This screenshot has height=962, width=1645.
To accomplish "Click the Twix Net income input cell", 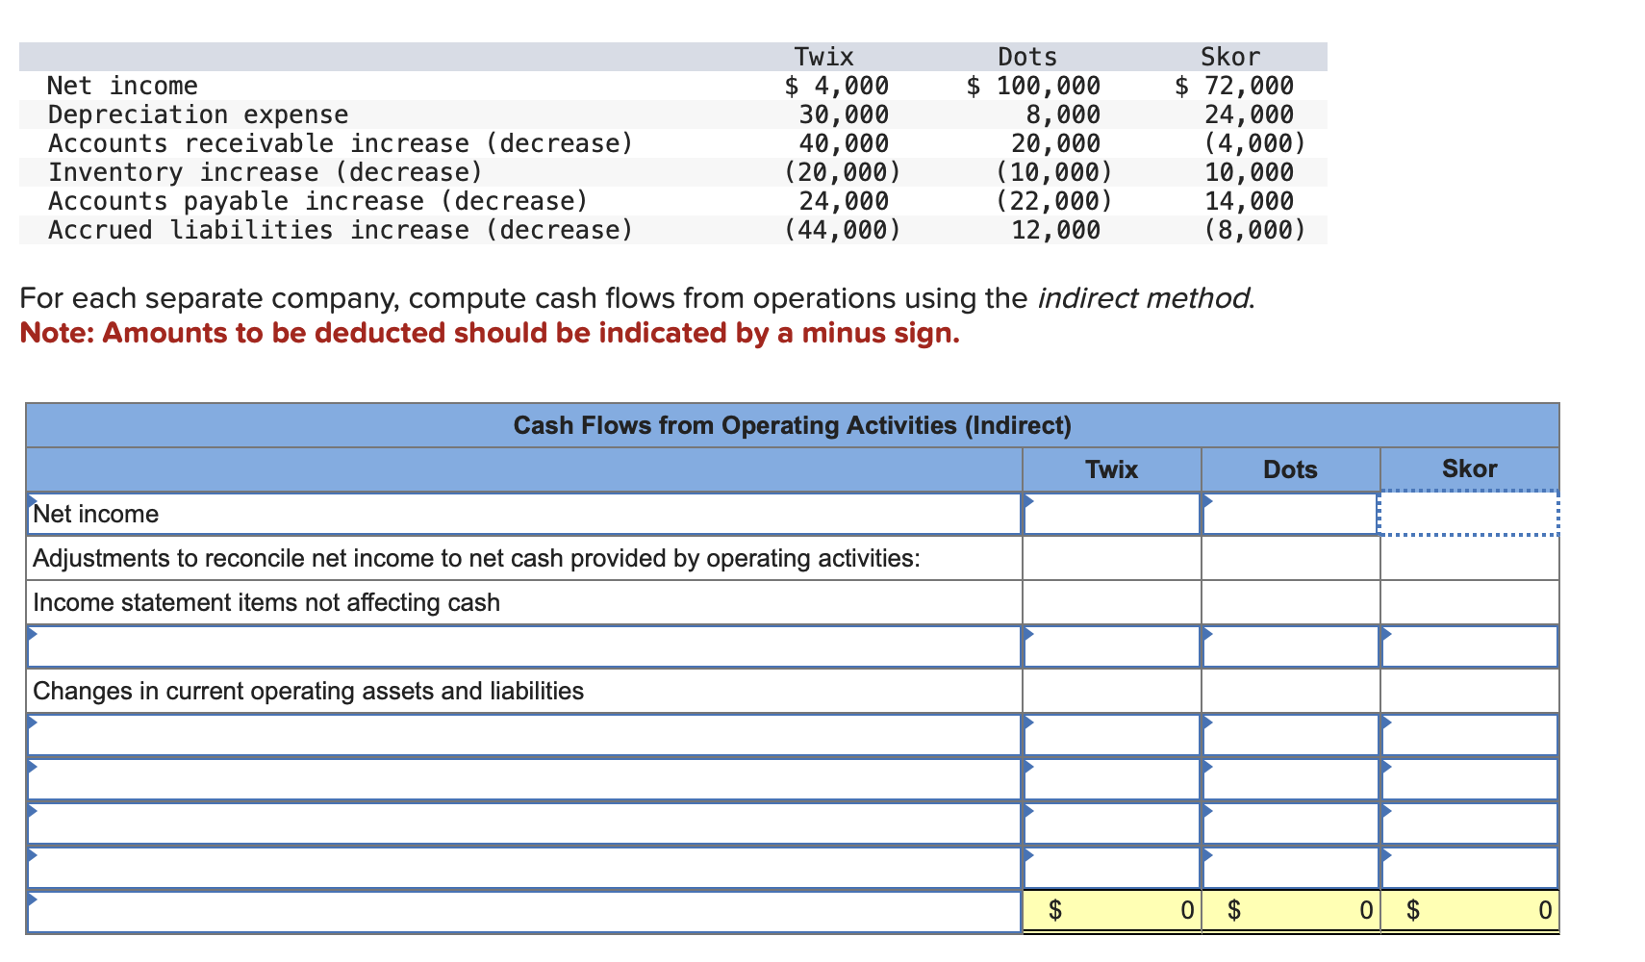I will coord(1111,514).
